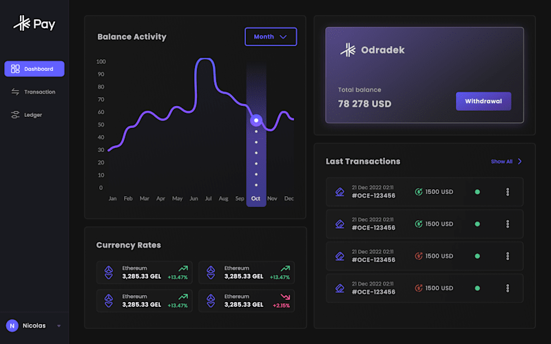551x344 pixels.
Task: Click the Dashboard grid icon
Action: point(15,69)
